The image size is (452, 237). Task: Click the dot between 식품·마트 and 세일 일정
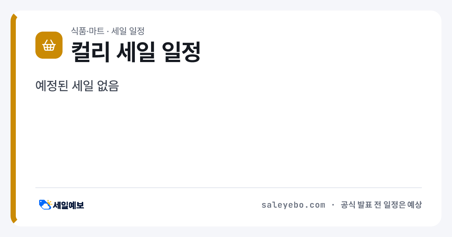pyautogui.click(x=108, y=31)
